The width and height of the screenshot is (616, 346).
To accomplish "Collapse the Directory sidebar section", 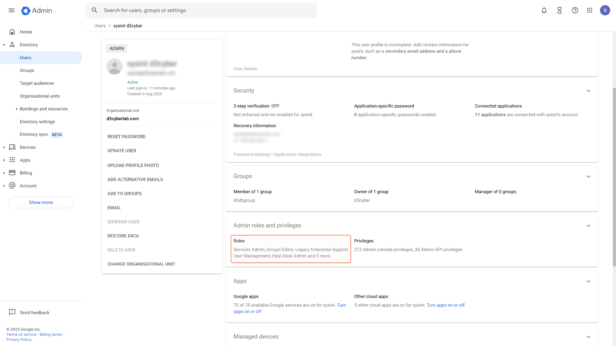I will (4, 45).
